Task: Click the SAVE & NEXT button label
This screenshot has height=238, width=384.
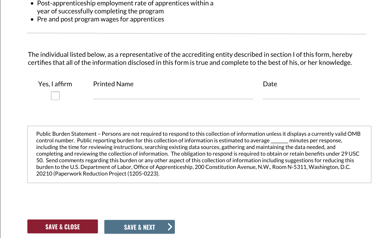Action: tap(139, 227)
